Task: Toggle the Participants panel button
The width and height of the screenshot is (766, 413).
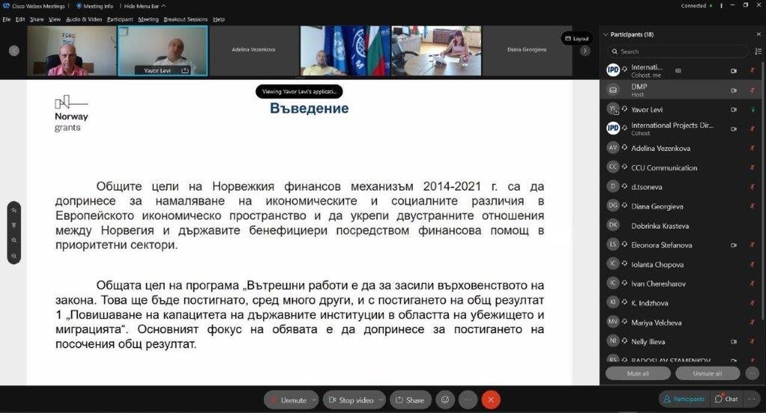Action: [x=684, y=399]
